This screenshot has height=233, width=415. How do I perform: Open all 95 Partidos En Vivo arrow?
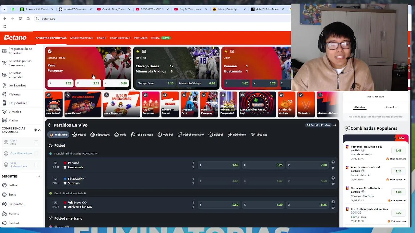[334, 125]
